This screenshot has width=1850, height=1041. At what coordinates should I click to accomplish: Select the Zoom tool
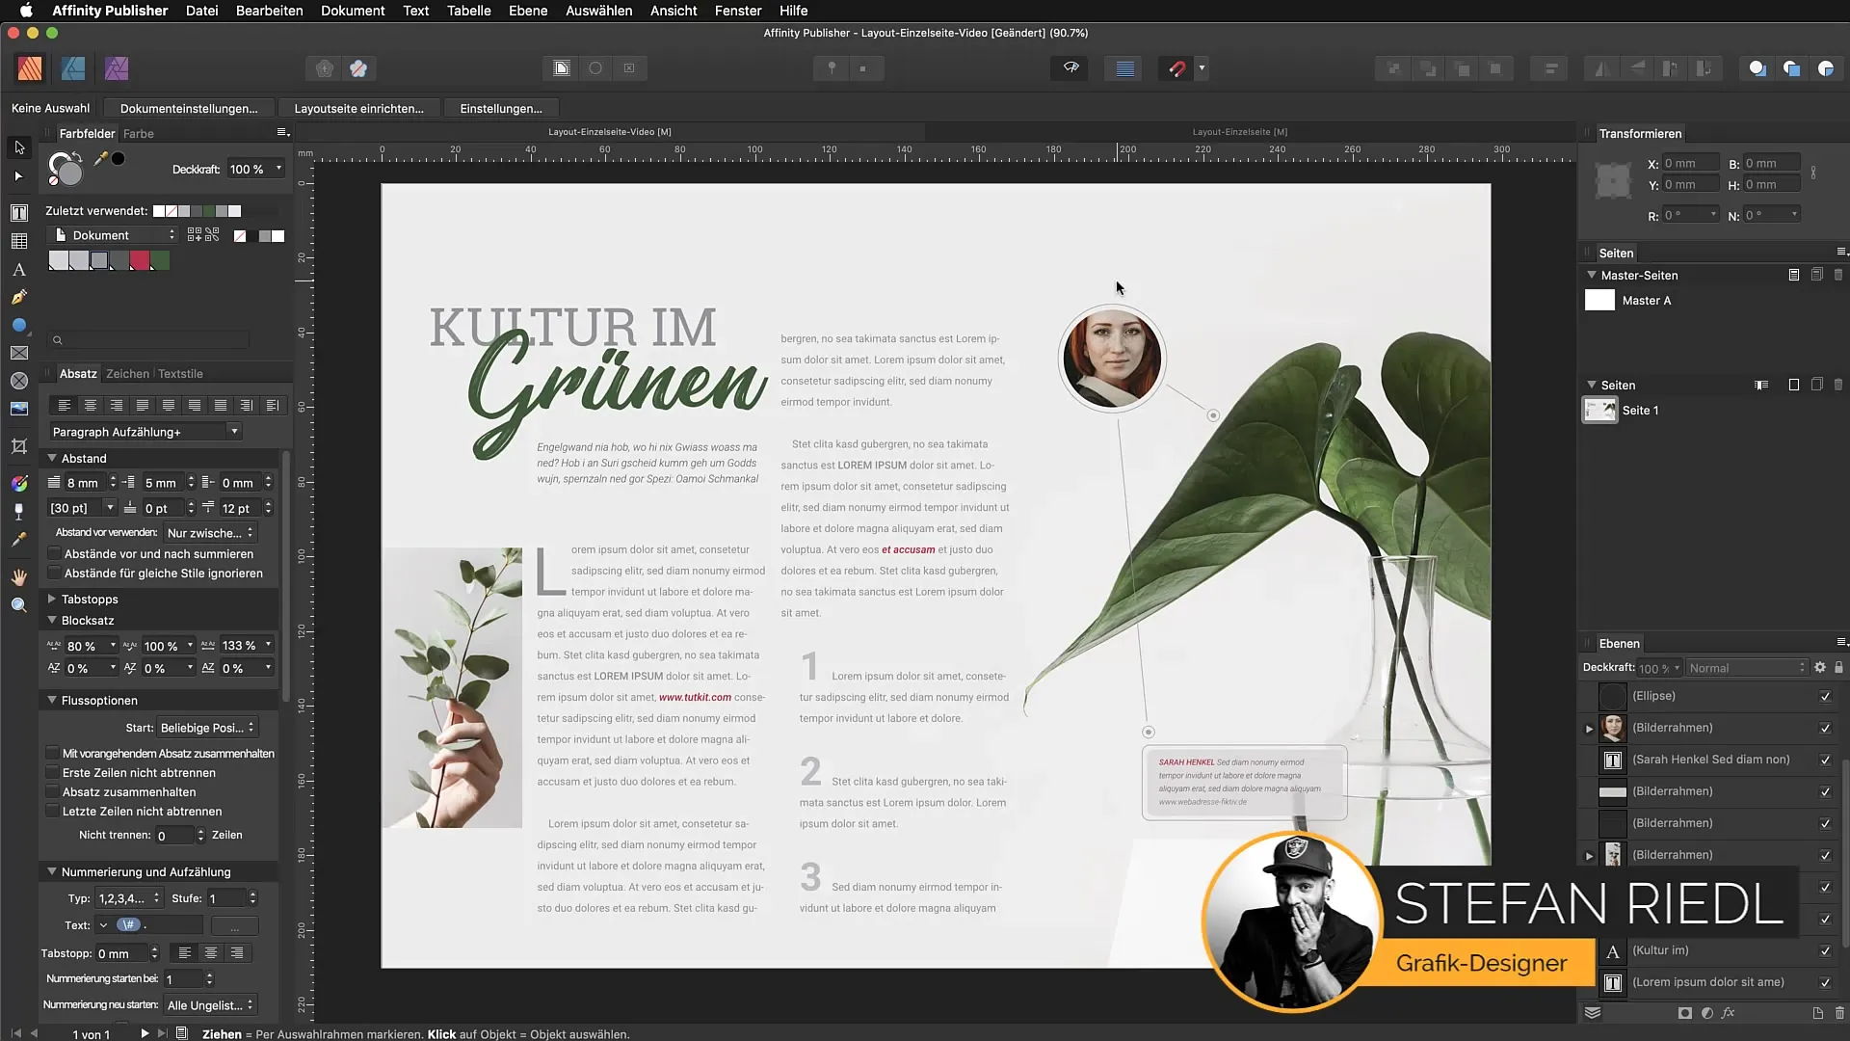(19, 605)
